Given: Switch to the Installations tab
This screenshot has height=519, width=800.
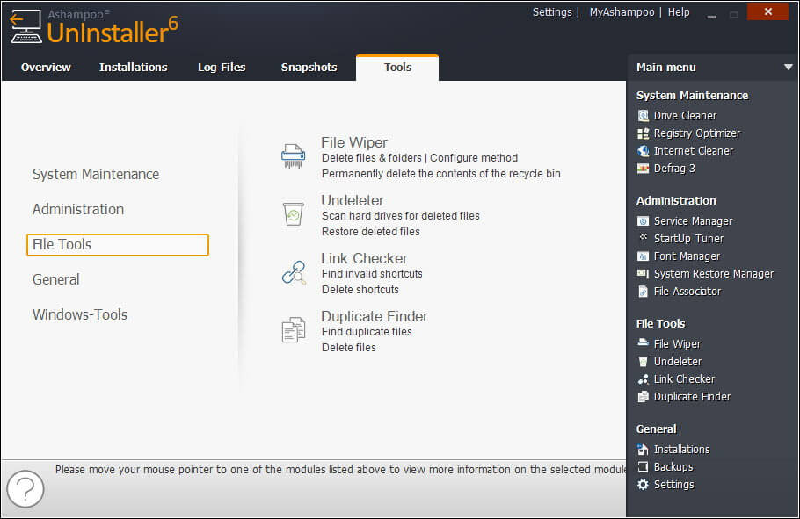Looking at the screenshot, I should (133, 68).
